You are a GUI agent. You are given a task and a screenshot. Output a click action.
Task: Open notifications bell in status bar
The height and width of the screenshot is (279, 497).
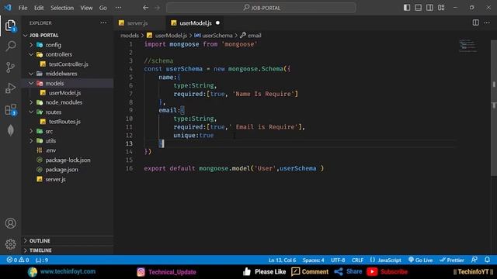click(x=487, y=260)
